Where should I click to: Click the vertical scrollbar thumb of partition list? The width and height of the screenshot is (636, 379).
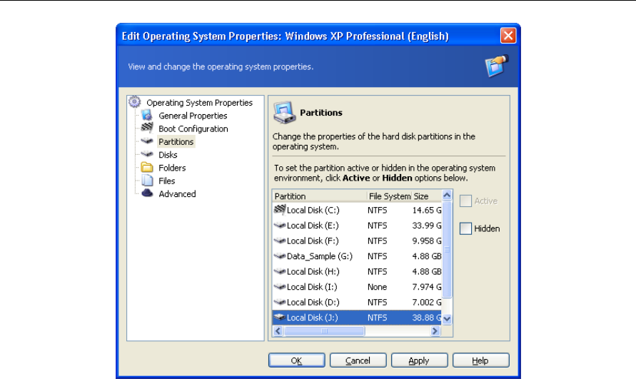pos(447,249)
